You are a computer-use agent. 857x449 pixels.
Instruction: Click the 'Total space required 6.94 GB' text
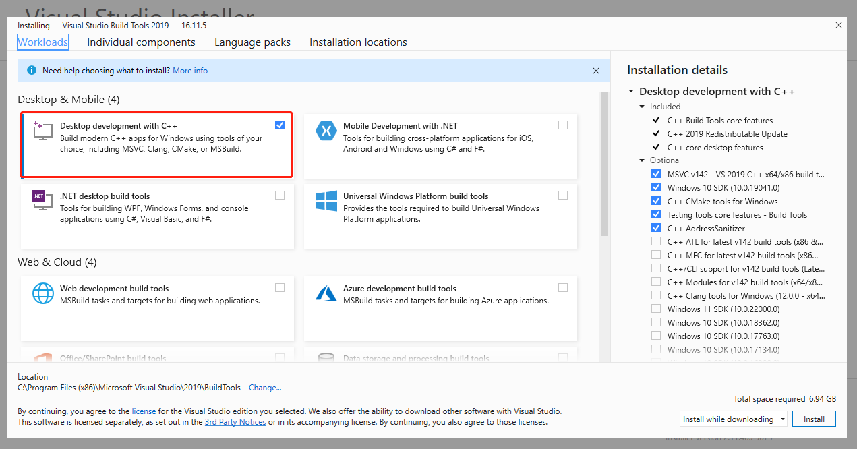(x=785, y=399)
